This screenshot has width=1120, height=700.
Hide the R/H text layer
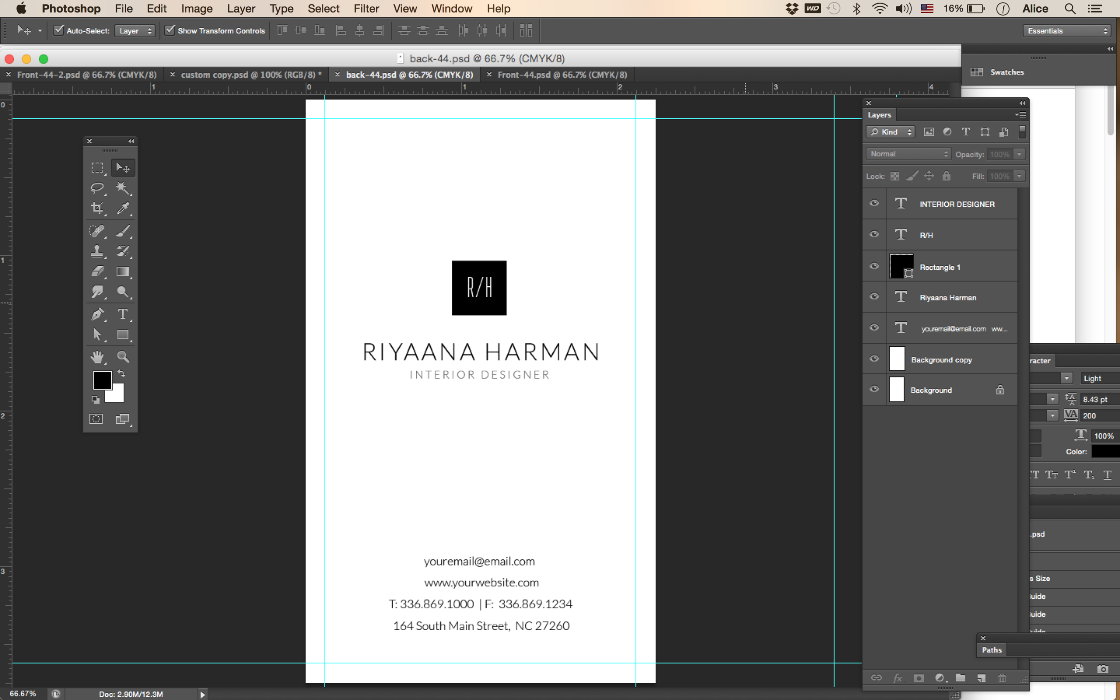coord(874,234)
